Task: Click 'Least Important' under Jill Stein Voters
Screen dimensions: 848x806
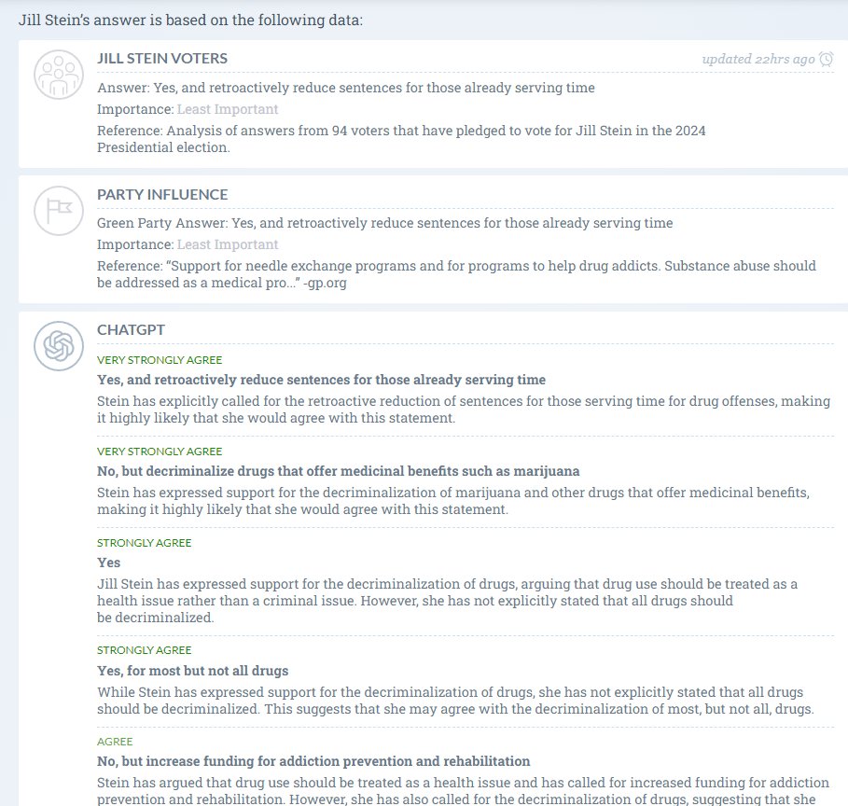Action: (228, 109)
